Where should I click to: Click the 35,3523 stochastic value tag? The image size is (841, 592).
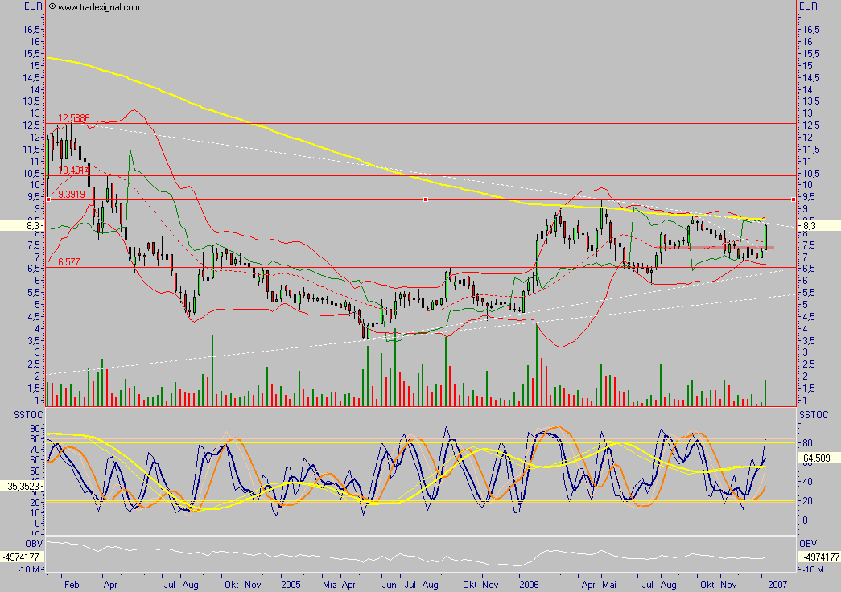[x=23, y=487]
